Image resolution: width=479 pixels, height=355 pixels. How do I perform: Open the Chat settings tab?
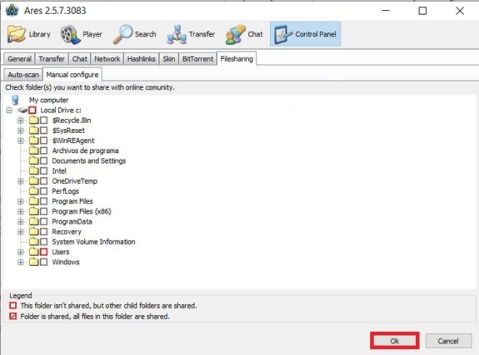(79, 59)
